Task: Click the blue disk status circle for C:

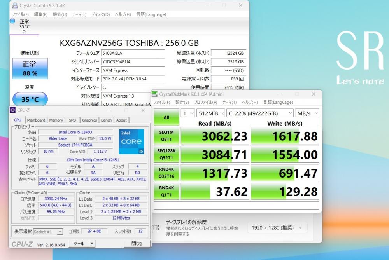Action: [x=12, y=21]
